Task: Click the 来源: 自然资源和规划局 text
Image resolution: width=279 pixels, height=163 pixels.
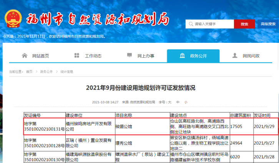Action: click(138, 102)
